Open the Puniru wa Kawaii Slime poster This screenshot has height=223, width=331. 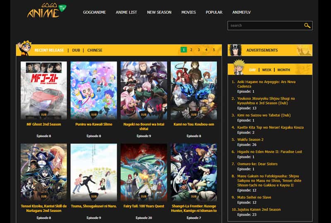click(x=94, y=90)
